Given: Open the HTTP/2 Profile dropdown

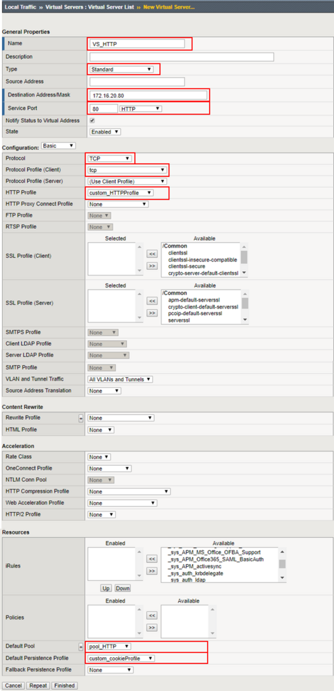Looking at the screenshot, I should [102, 514].
